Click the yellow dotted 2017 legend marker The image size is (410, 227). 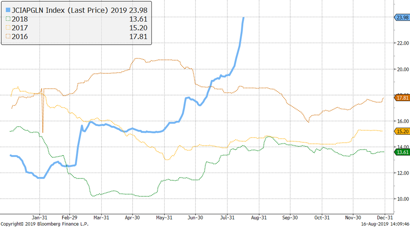pos(8,28)
